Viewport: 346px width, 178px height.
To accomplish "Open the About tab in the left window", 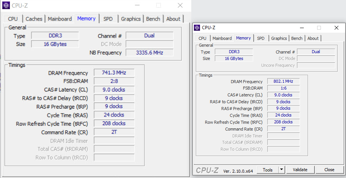I will (173, 19).
